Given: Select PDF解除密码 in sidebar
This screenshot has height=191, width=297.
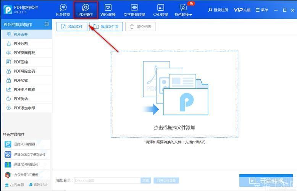Looking at the screenshot, I should pyautogui.click(x=26, y=71).
